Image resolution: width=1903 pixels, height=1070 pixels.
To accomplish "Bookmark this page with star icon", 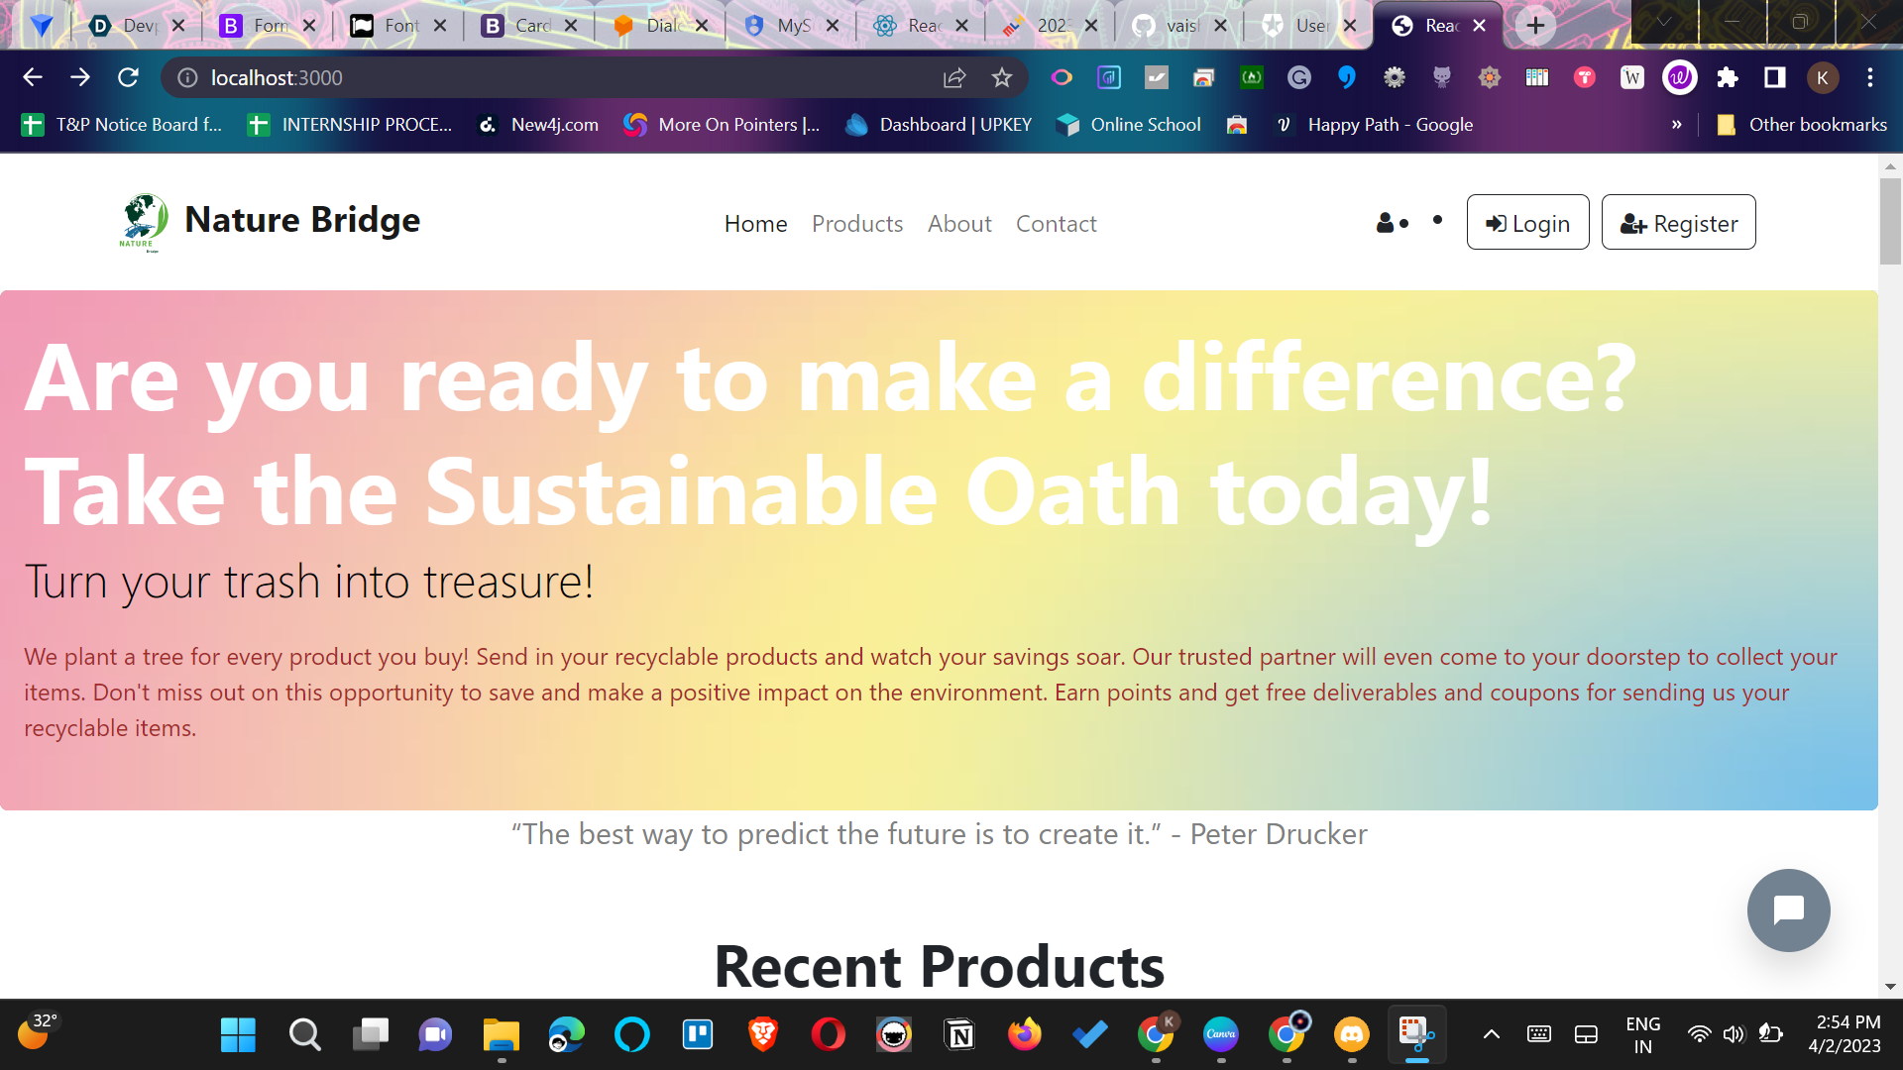I will 1001,77.
